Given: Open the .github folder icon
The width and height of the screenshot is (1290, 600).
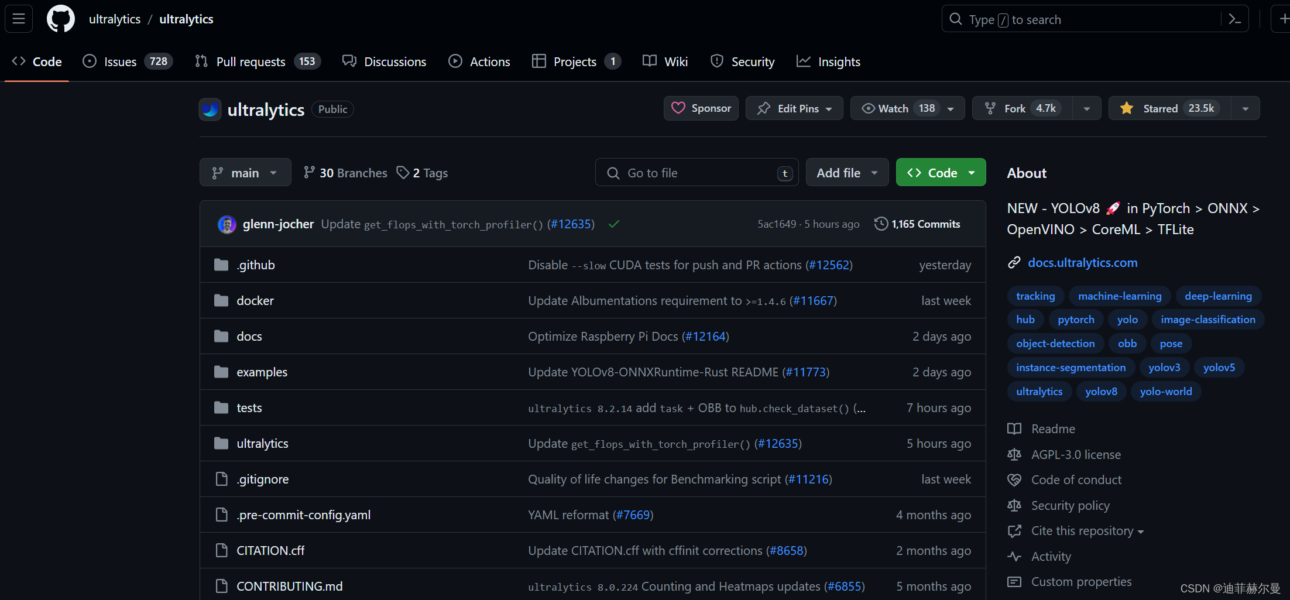Looking at the screenshot, I should point(221,265).
